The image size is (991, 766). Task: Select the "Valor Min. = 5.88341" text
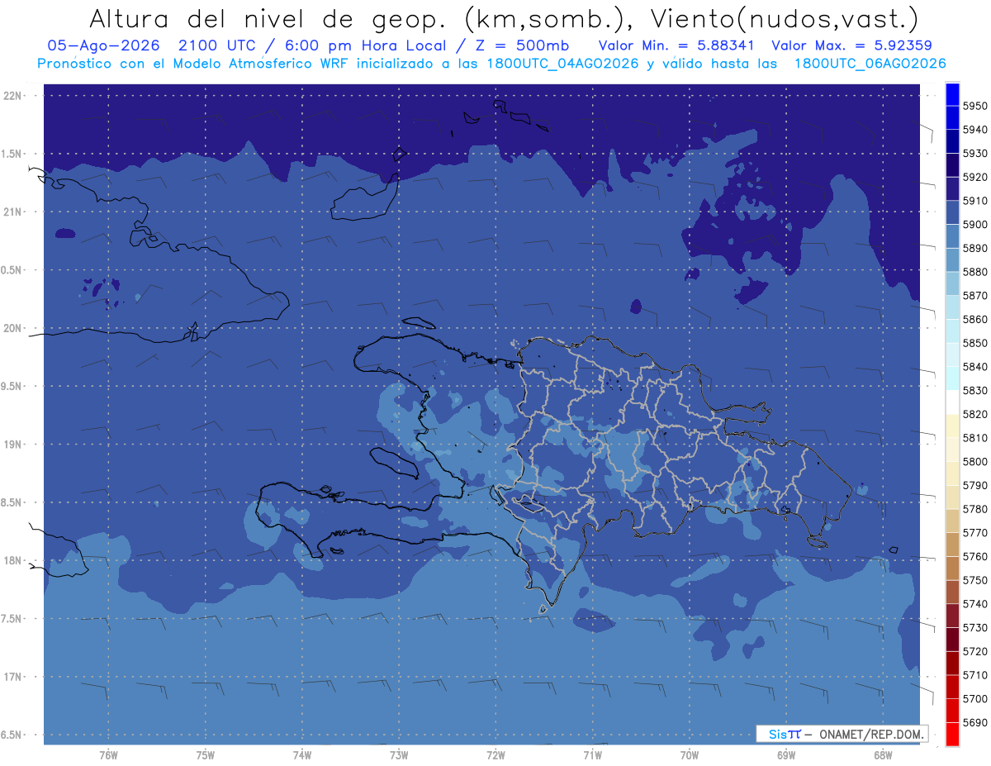pyautogui.click(x=676, y=45)
